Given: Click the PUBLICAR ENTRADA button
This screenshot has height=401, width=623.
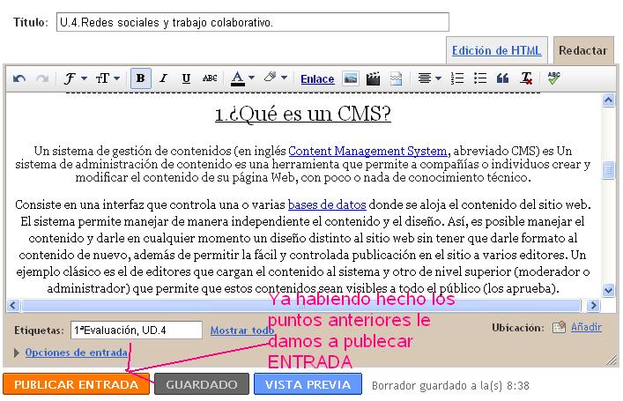Looking at the screenshot, I should pyautogui.click(x=77, y=384).
